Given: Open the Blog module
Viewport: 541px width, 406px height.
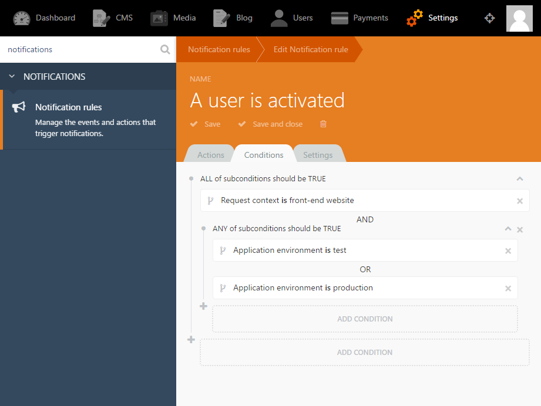Looking at the screenshot, I should coord(233,18).
